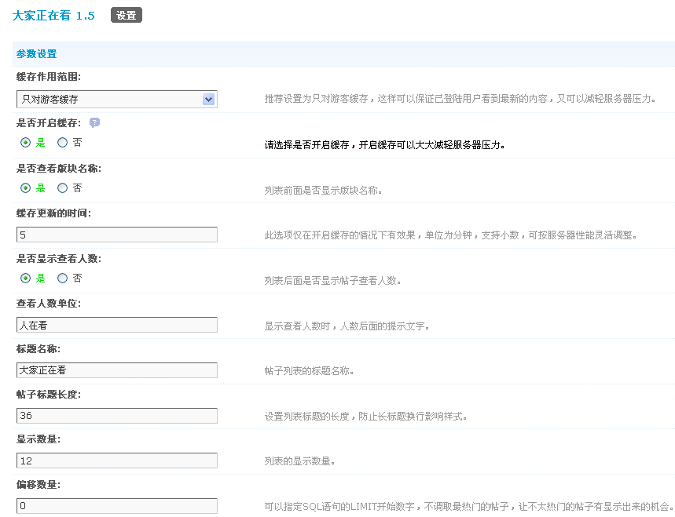Select 是 for 是否开启缓存
Image resolution: width=675 pixels, height=517 pixels.
click(x=26, y=143)
